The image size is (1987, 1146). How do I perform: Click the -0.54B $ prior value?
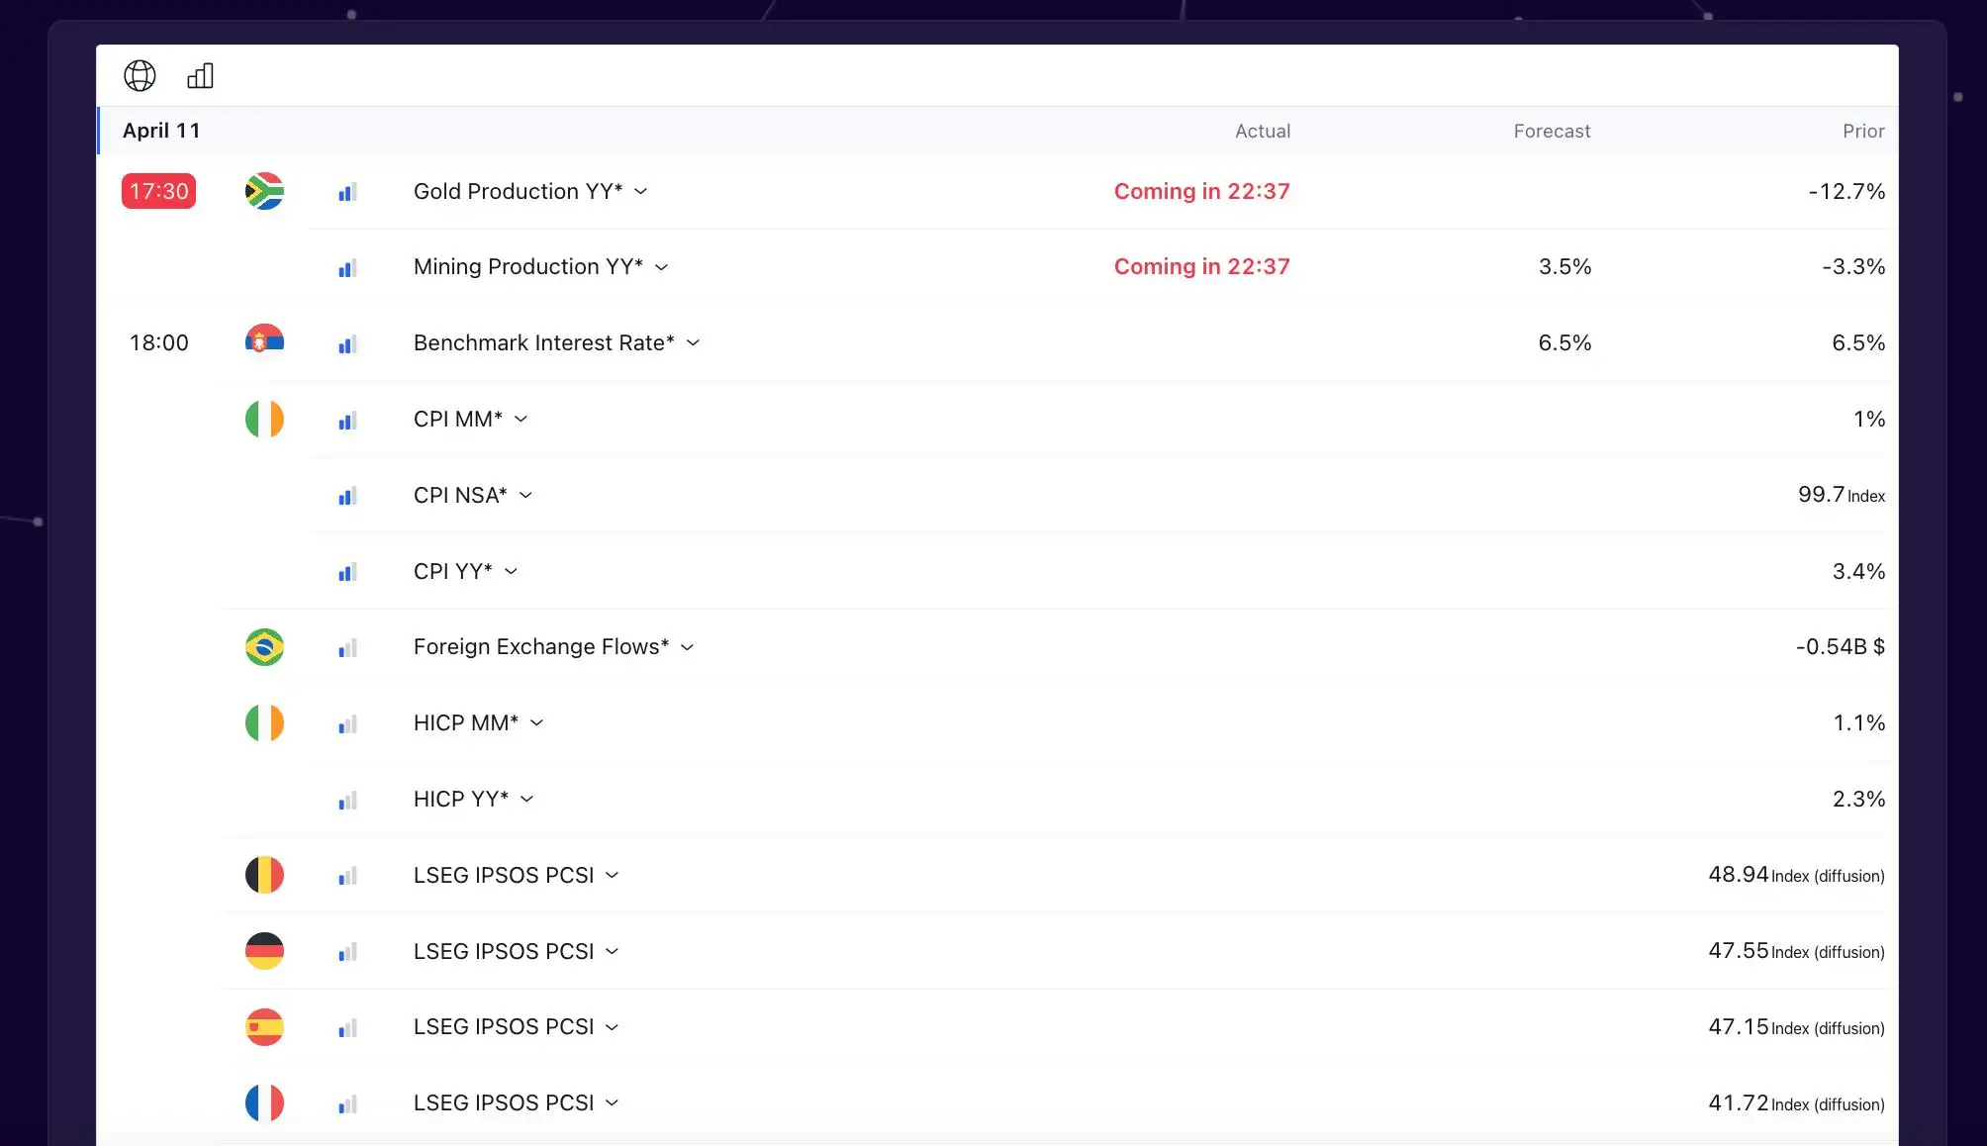click(1840, 647)
